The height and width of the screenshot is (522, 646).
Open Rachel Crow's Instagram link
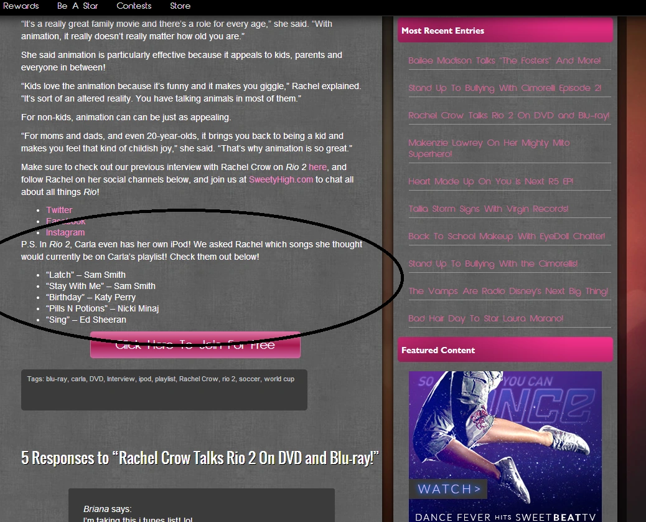(65, 232)
